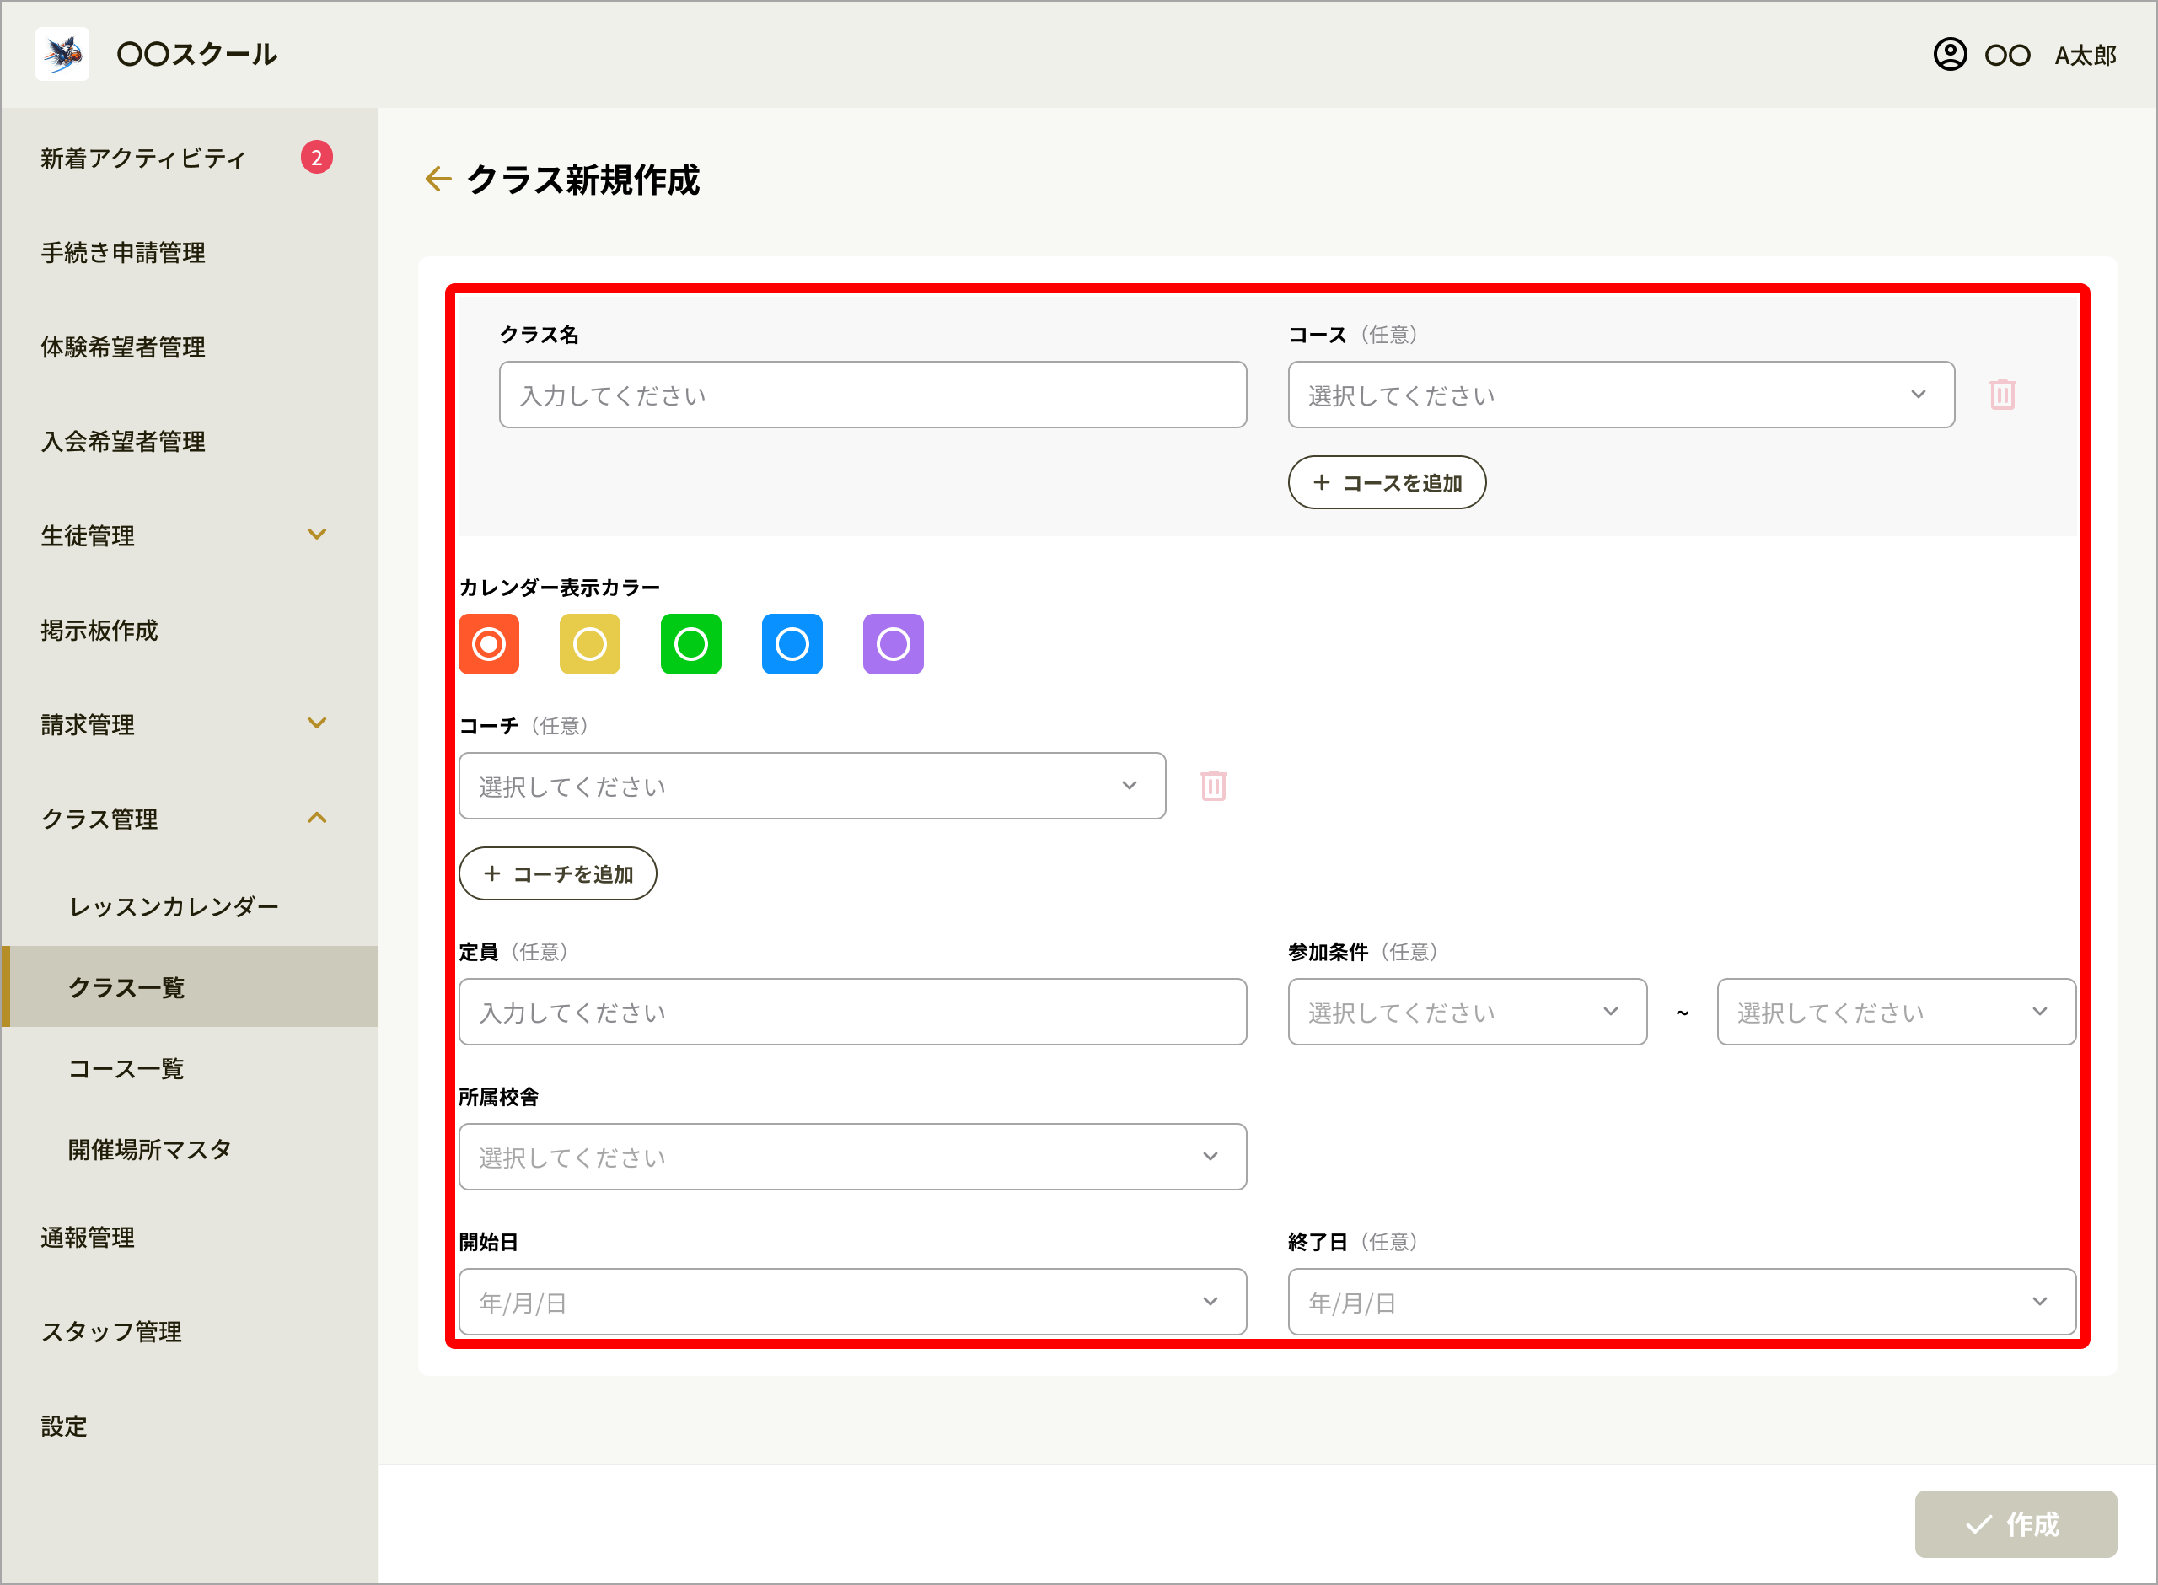This screenshot has height=1585, width=2158.
Task: Select the purple calendar color
Action: tap(894, 645)
